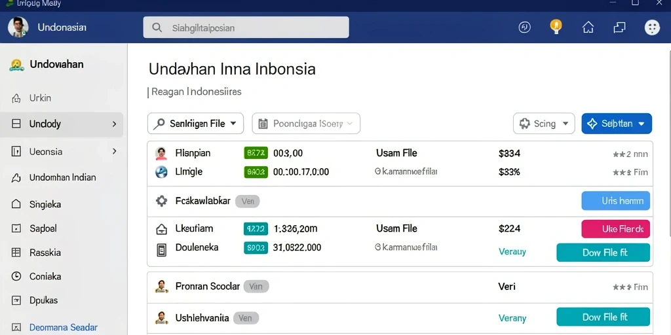Expand the Unclody chevron in the sidebar
This screenshot has height=335, width=671.
point(114,124)
